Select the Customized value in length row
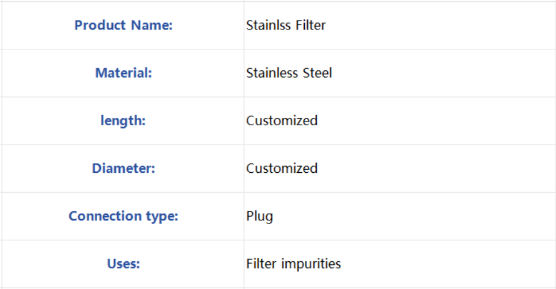The image size is (556, 289). click(x=282, y=120)
